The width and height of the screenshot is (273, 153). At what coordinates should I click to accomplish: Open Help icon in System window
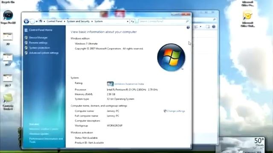(x=188, y=27)
